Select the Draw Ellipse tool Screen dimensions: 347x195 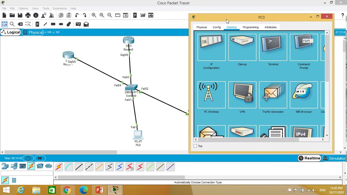pos(61,24)
